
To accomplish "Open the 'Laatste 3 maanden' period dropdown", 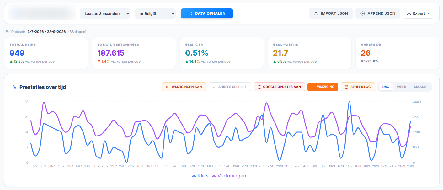I will point(105,13).
